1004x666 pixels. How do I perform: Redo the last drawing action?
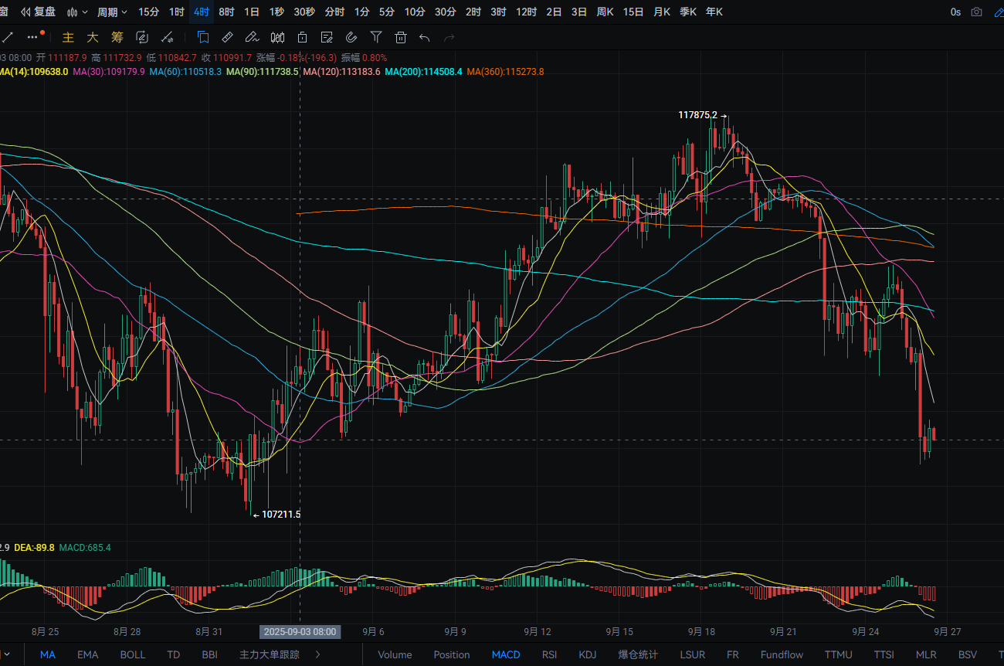click(449, 36)
